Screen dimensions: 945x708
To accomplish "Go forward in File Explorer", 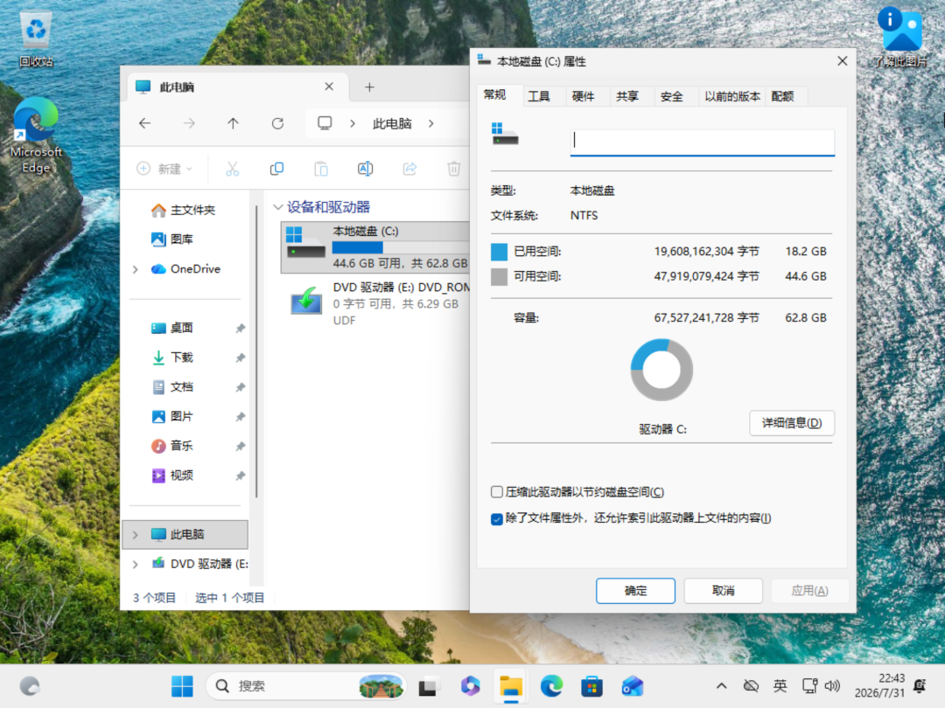I will pos(189,123).
